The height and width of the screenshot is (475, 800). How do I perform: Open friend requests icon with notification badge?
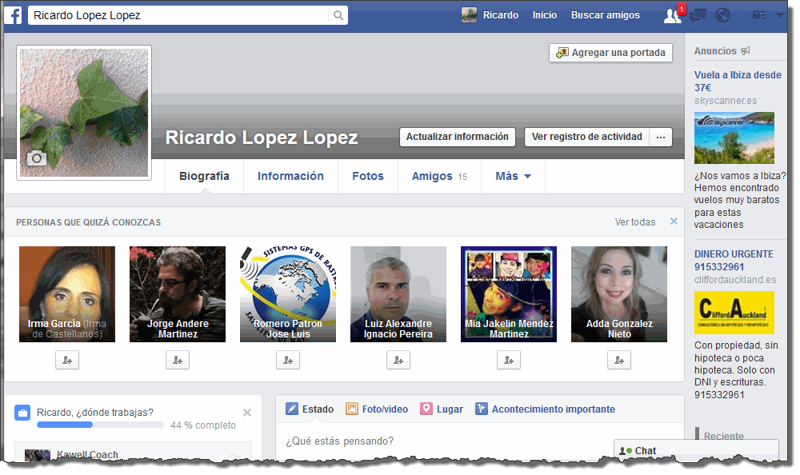pyautogui.click(x=674, y=15)
